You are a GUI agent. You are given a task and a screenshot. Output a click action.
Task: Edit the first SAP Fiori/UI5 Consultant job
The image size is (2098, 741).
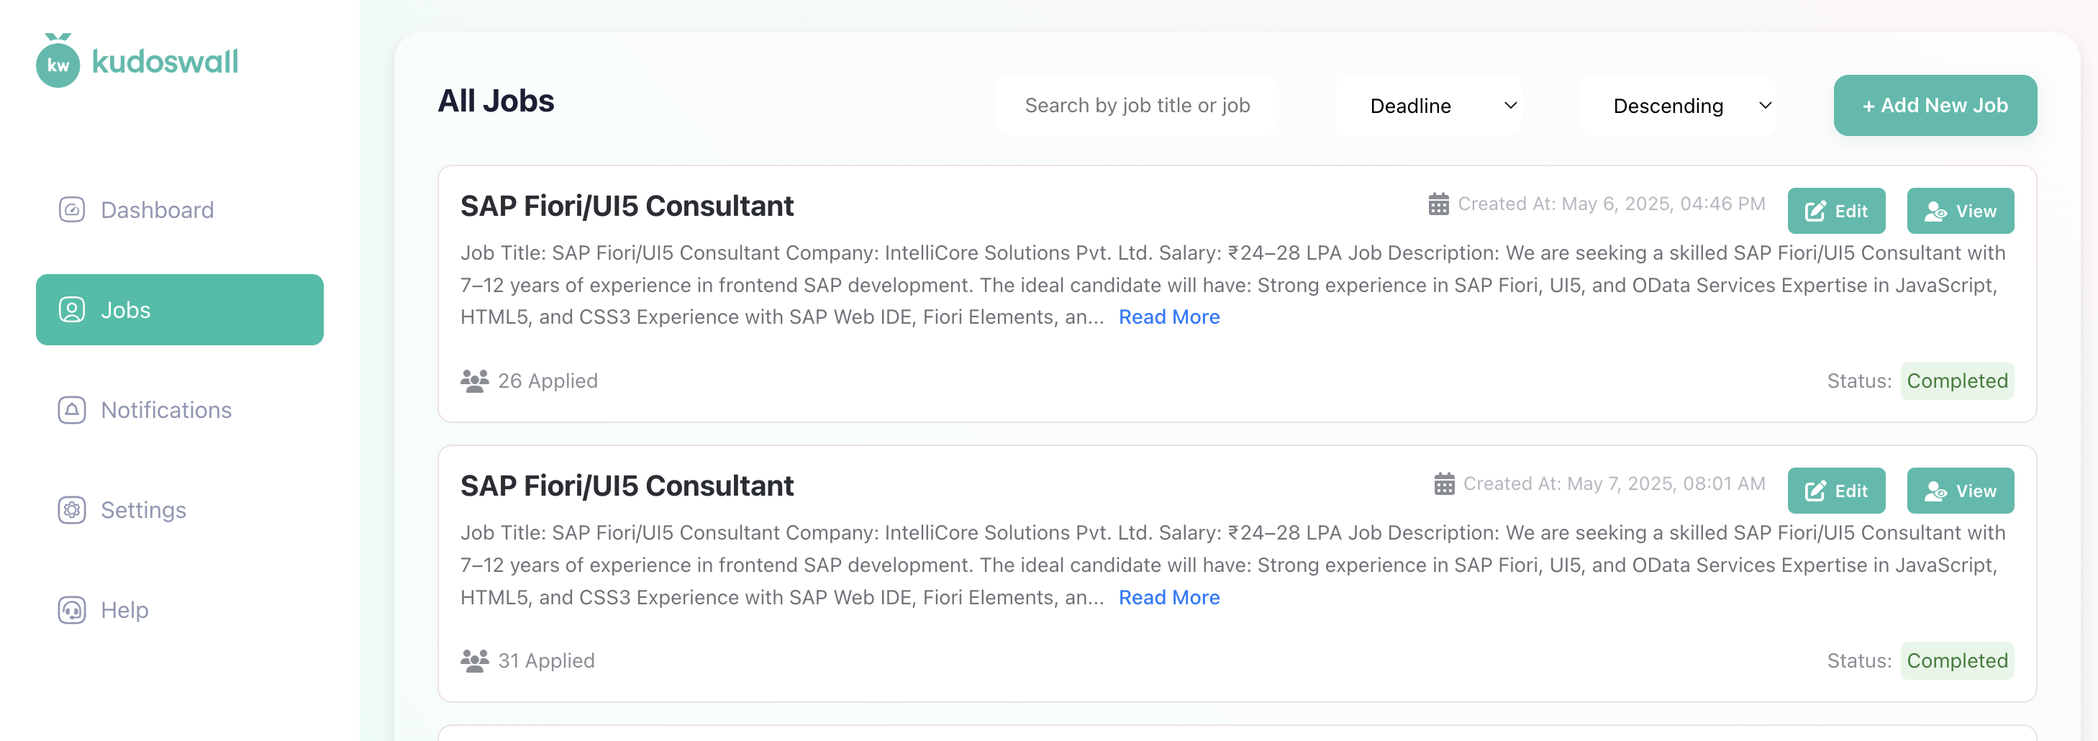click(x=1836, y=212)
